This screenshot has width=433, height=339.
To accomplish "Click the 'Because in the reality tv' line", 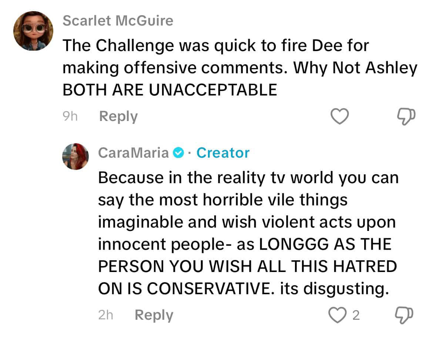I will click(249, 178).
